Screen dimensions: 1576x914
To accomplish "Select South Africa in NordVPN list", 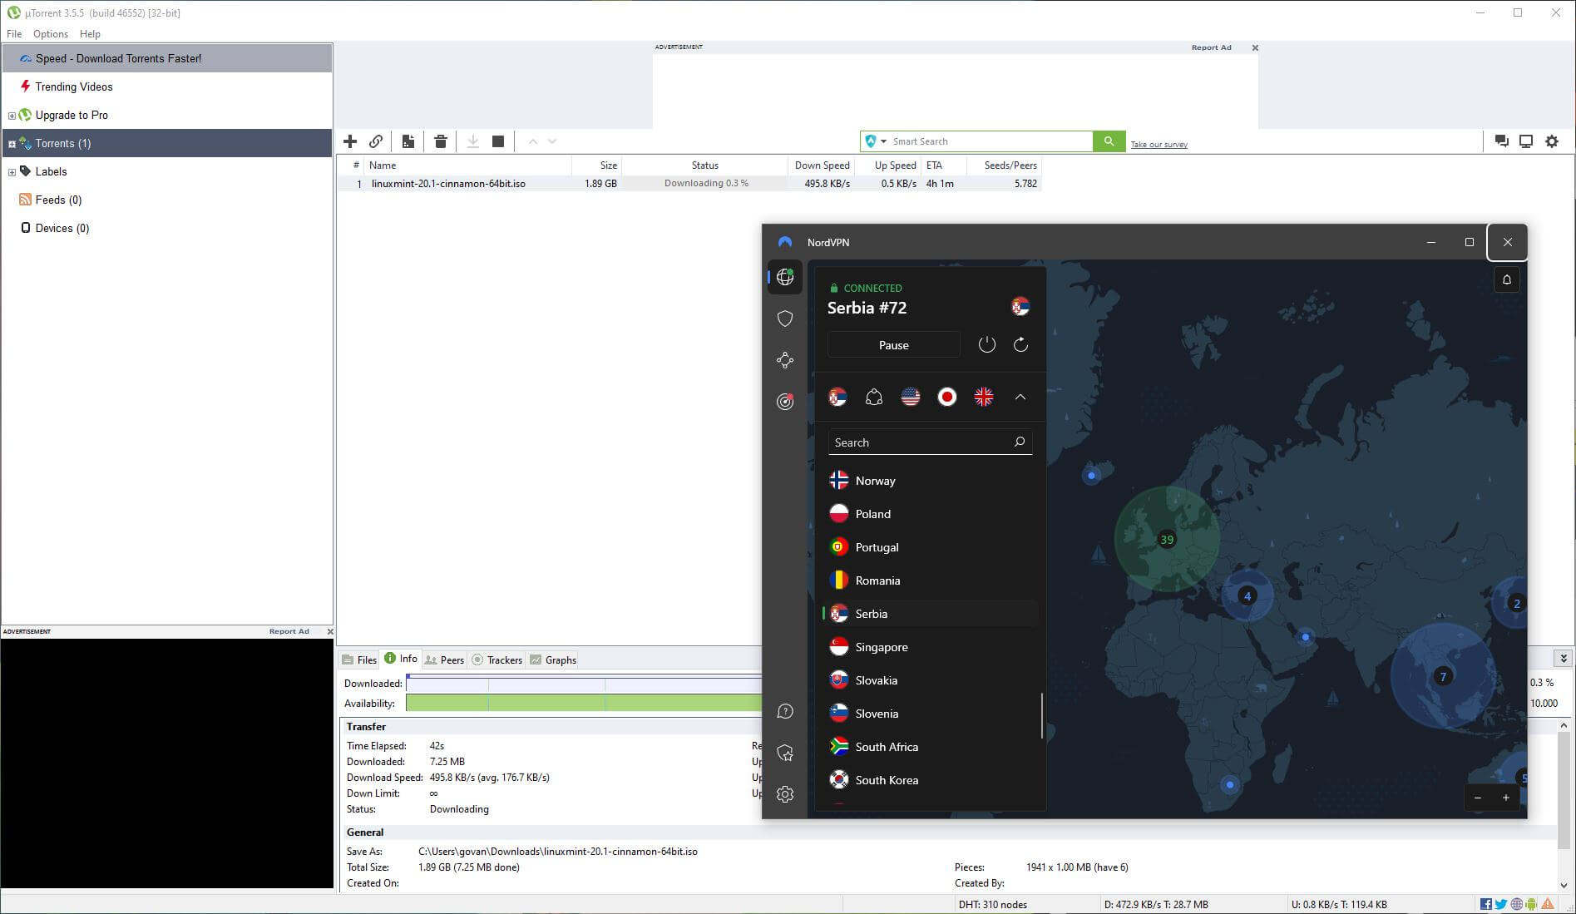I will point(930,747).
